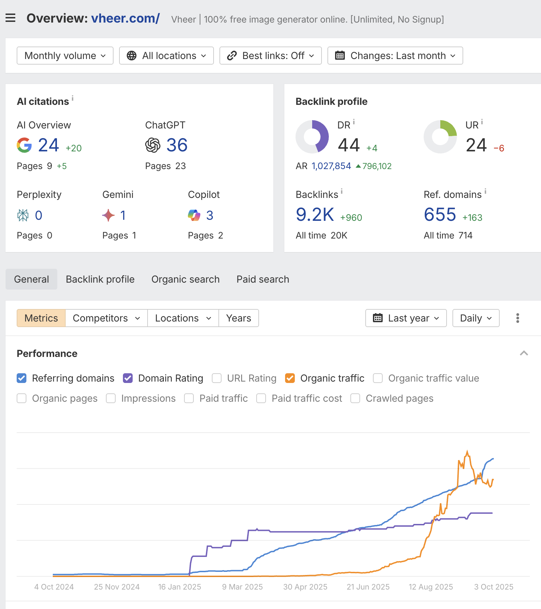541x609 pixels.
Task: Click the Gemini star icon
Action: tap(108, 215)
